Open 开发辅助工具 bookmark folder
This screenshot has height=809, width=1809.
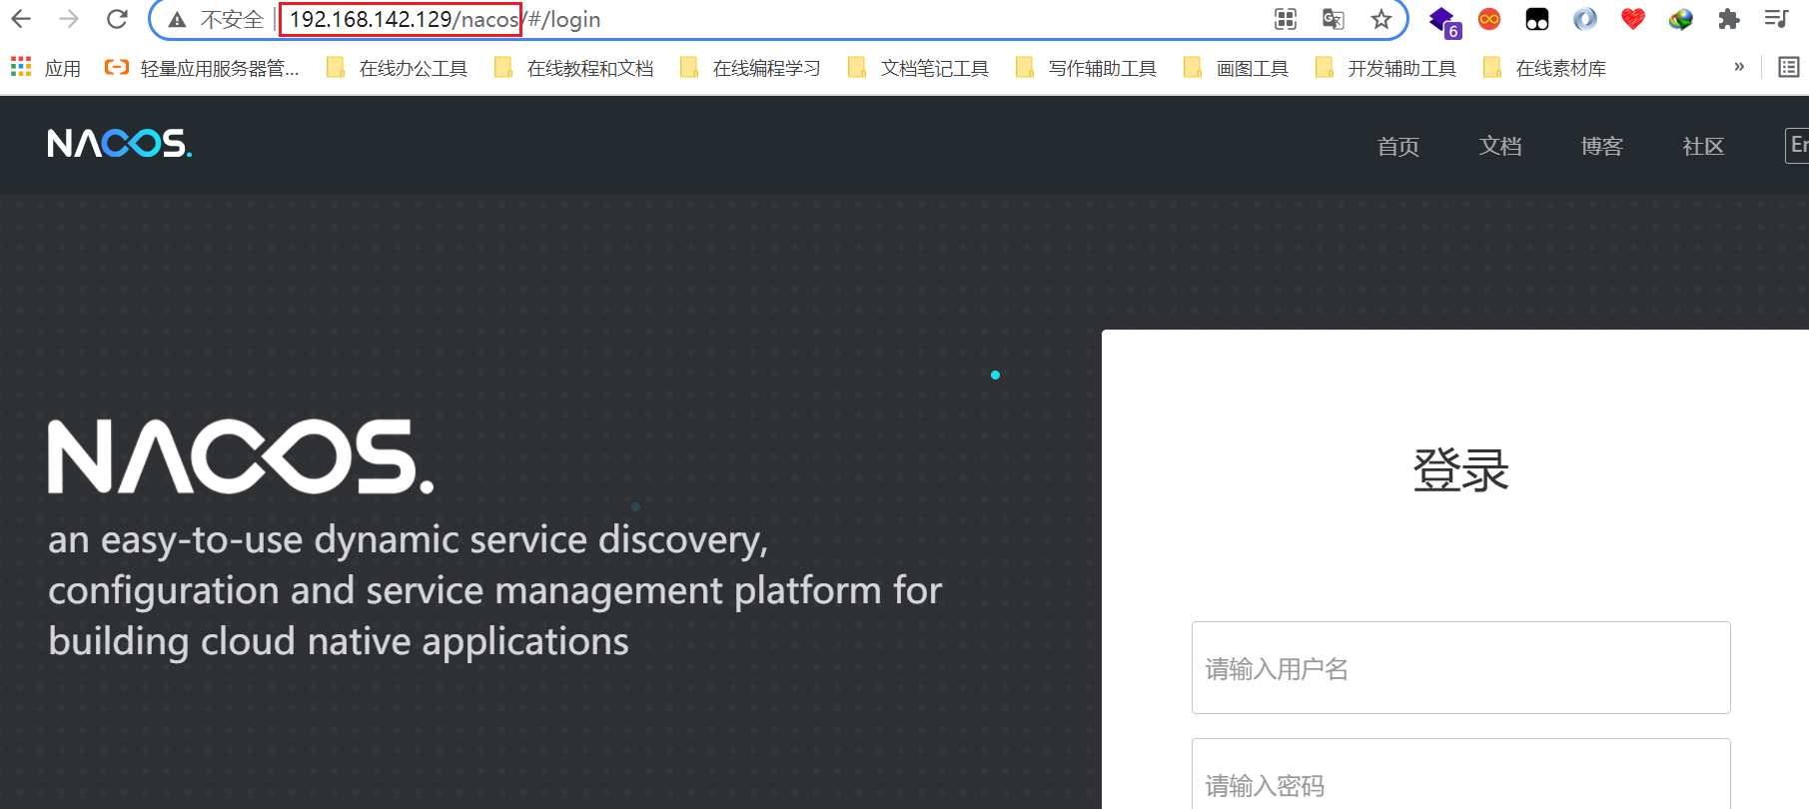[x=1386, y=67]
